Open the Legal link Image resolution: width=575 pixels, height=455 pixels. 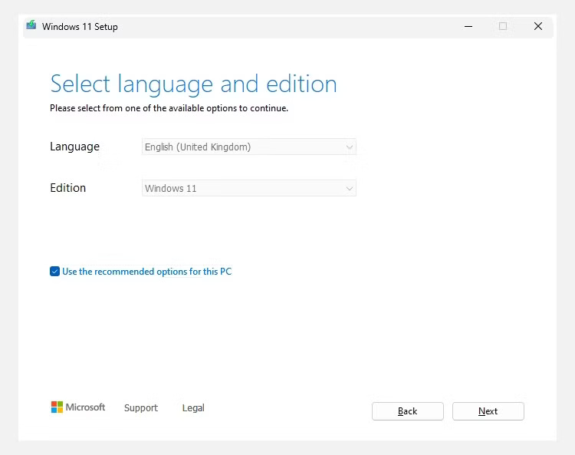click(193, 408)
